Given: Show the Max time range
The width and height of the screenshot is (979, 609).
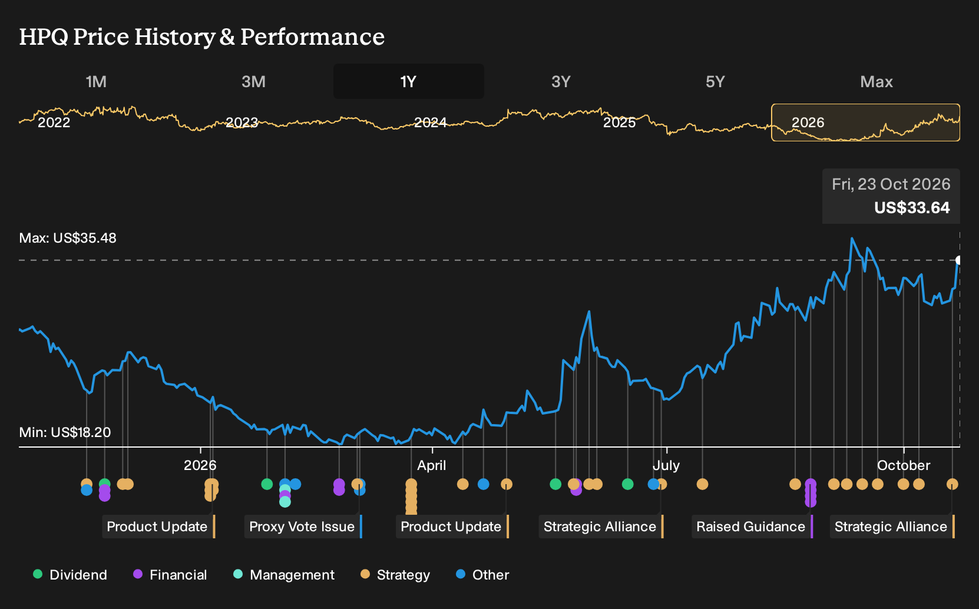Looking at the screenshot, I should point(877,81).
